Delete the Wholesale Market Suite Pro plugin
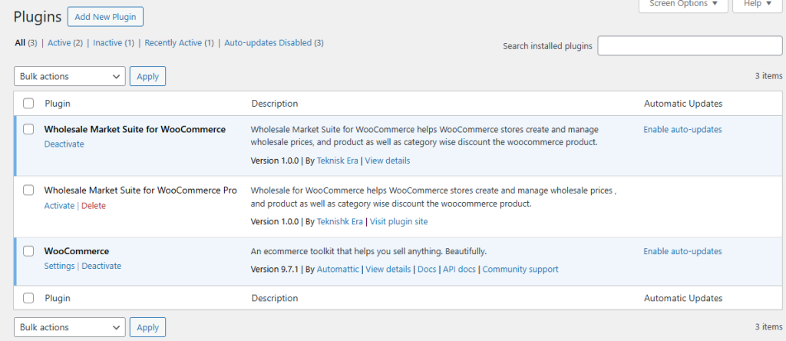 94,206
